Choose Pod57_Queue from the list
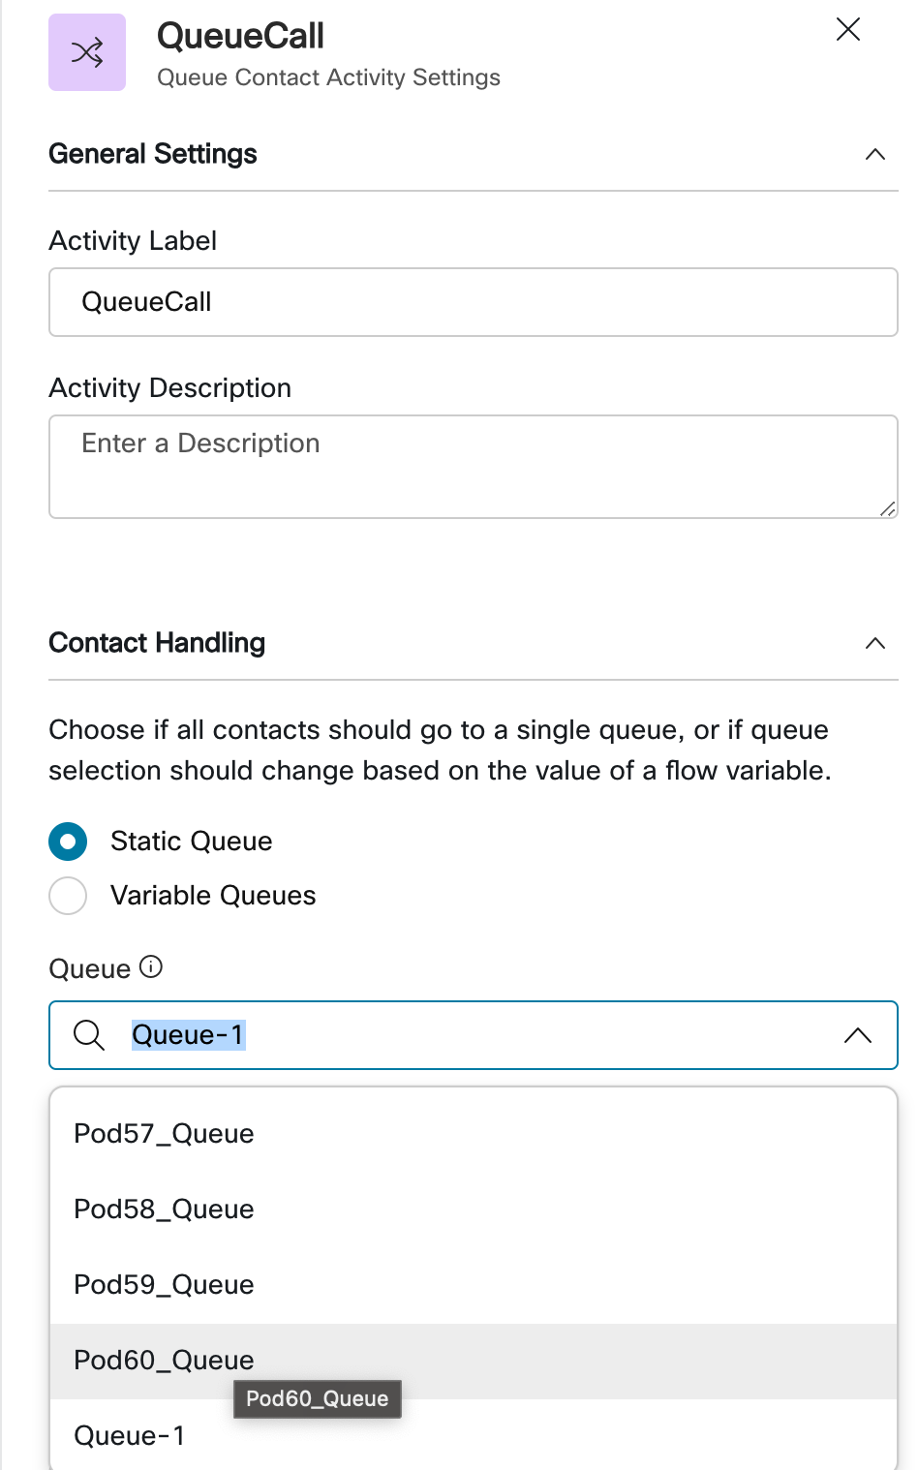The width and height of the screenshot is (918, 1470). (164, 1134)
